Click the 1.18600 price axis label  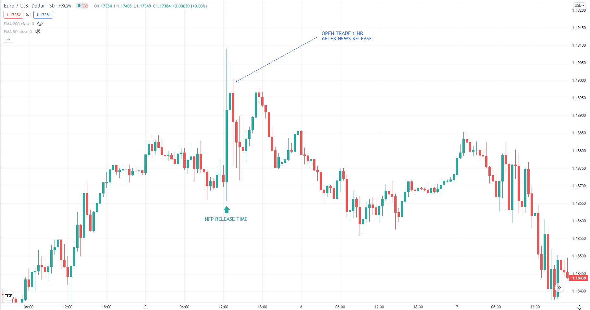(579, 221)
